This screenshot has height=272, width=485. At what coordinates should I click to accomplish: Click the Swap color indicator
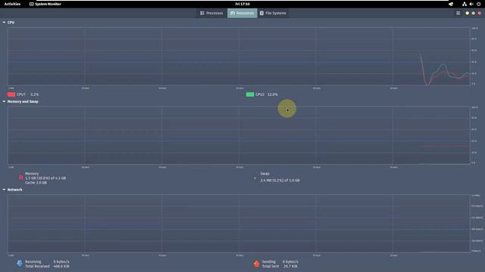tap(255, 178)
